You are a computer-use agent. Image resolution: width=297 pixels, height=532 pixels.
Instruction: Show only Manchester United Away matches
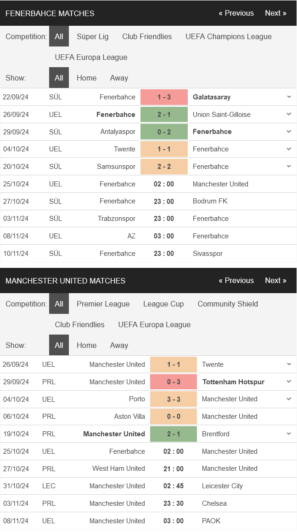119,346
